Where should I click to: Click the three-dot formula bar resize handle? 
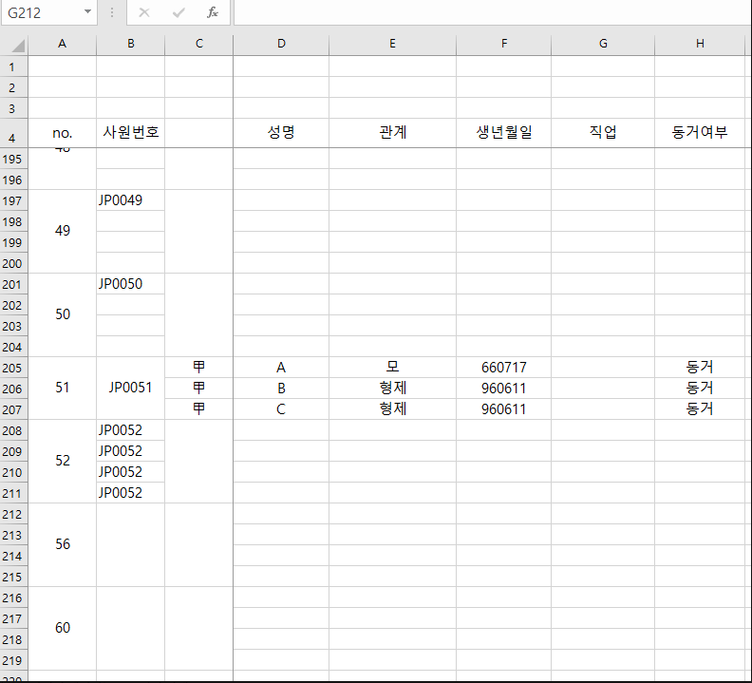point(112,12)
